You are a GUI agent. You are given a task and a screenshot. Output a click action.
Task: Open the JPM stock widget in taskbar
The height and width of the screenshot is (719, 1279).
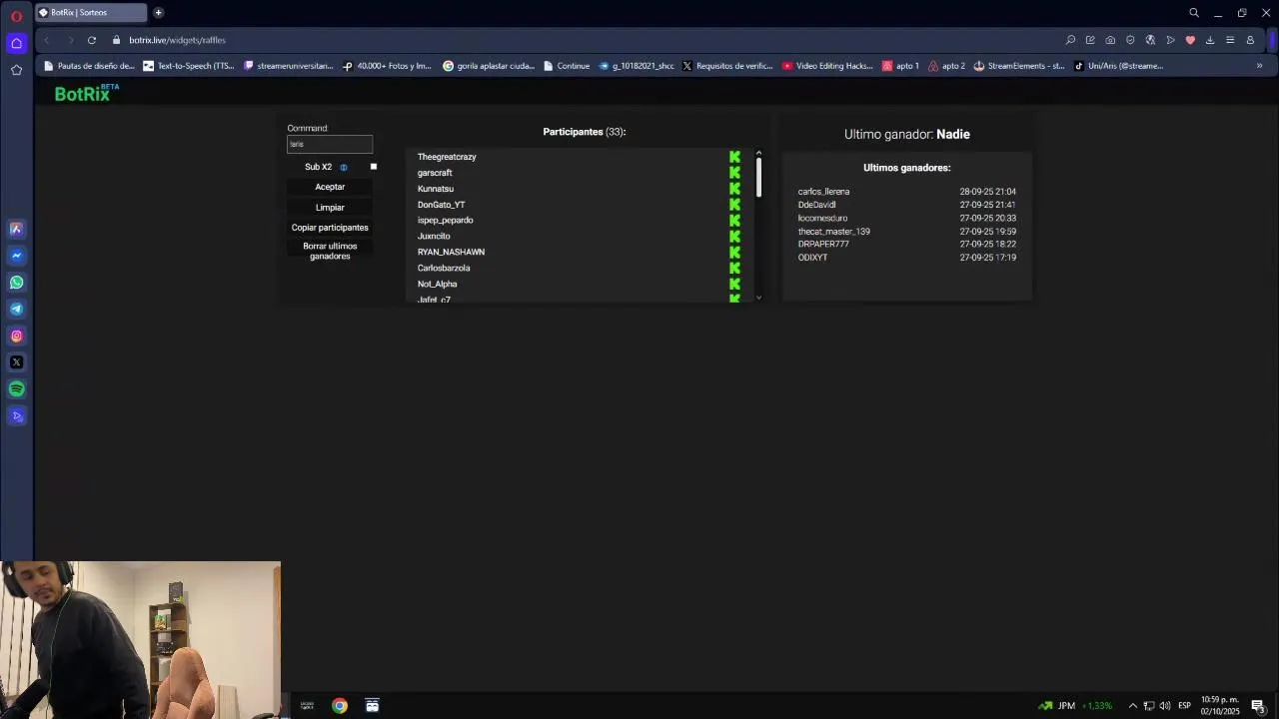pyautogui.click(x=1075, y=706)
